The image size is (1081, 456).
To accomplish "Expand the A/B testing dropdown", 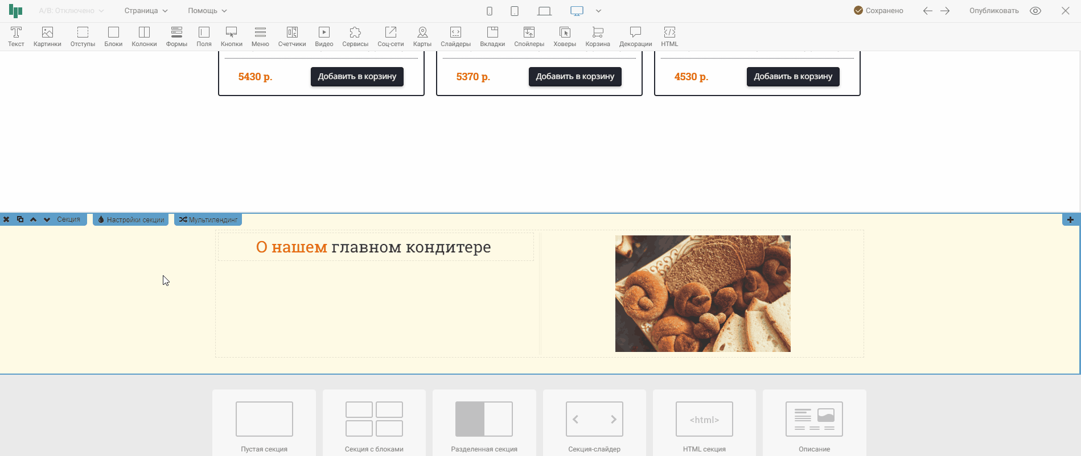I will tap(71, 11).
